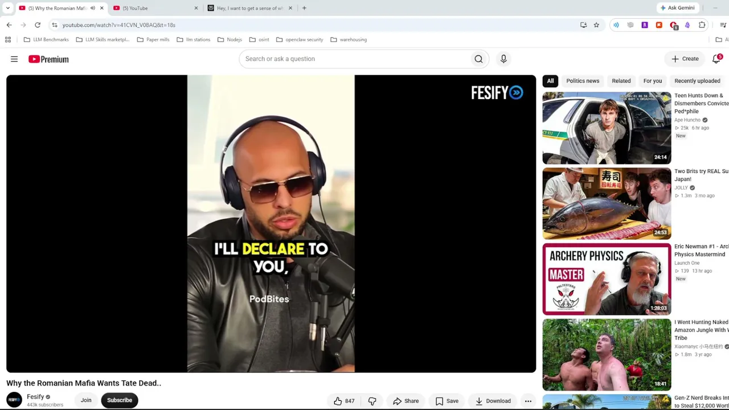Download the video
Image resolution: width=729 pixels, height=410 pixels.
click(x=493, y=401)
